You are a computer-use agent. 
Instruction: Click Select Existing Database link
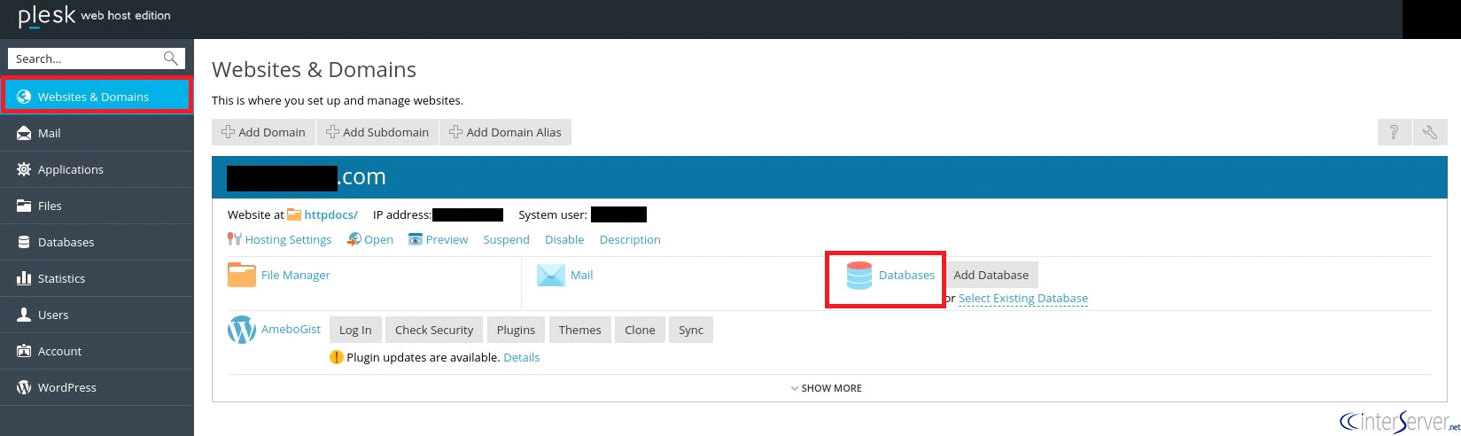coord(1023,299)
